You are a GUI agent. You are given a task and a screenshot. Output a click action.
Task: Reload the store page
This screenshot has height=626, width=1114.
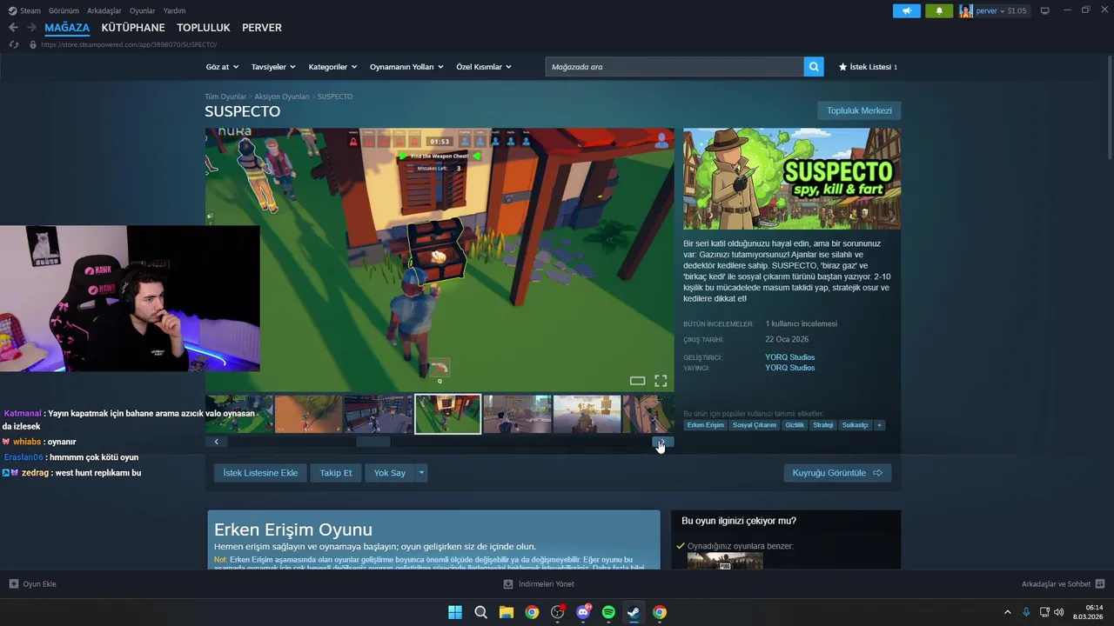(13, 44)
